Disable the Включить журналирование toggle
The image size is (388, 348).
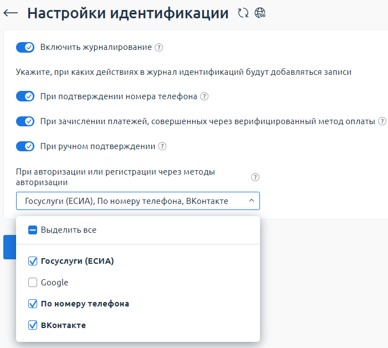25,48
